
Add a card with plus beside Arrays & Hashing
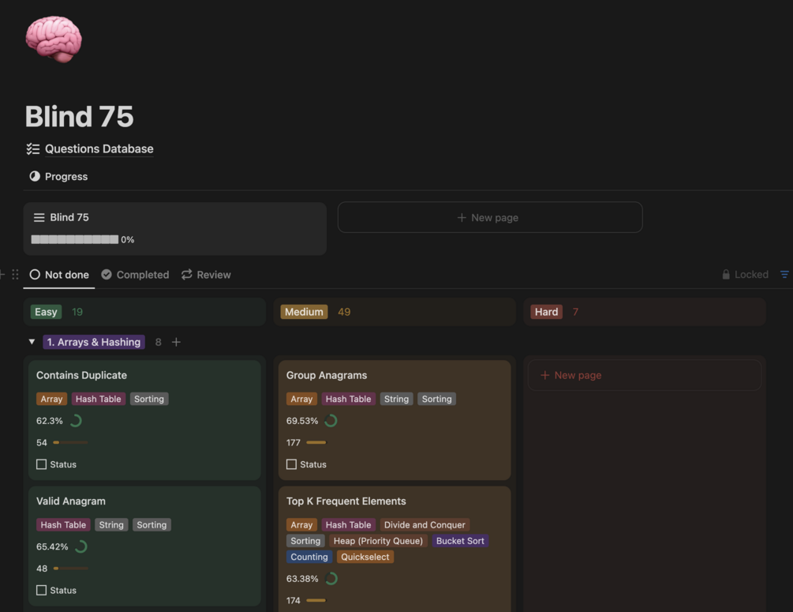(x=176, y=342)
